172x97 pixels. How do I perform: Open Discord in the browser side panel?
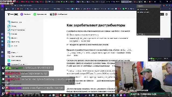click(x=2, y=52)
